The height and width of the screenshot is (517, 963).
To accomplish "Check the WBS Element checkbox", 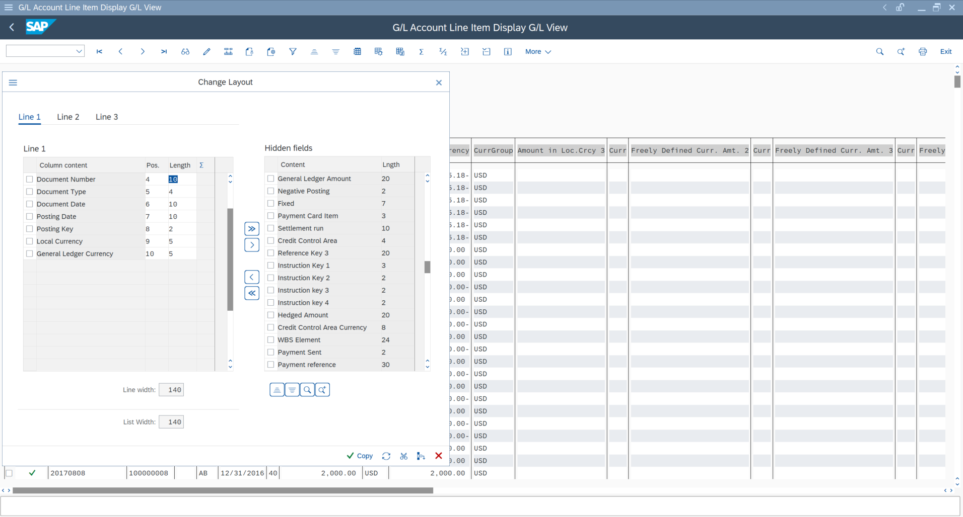I will (271, 339).
